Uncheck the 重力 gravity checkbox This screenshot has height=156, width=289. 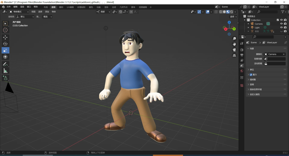coord(251,75)
